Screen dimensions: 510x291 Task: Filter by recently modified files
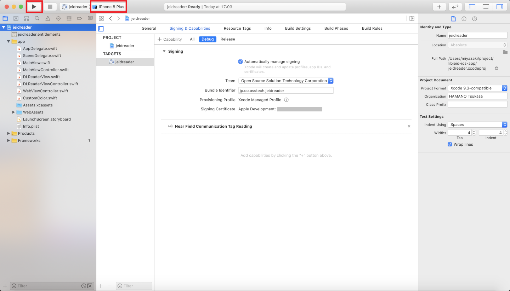[84, 286]
